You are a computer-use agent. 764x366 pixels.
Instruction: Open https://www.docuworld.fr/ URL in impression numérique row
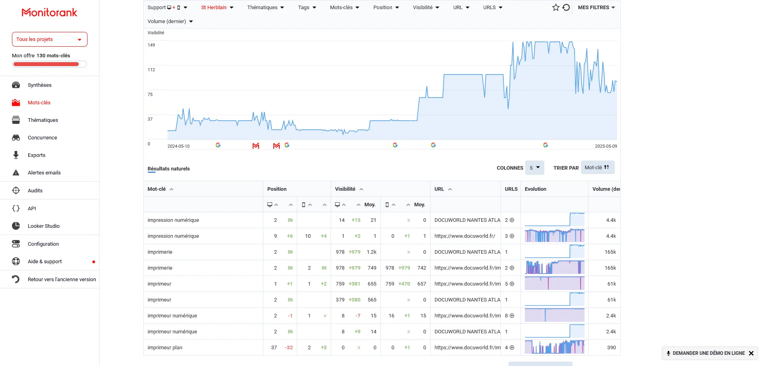click(x=465, y=236)
